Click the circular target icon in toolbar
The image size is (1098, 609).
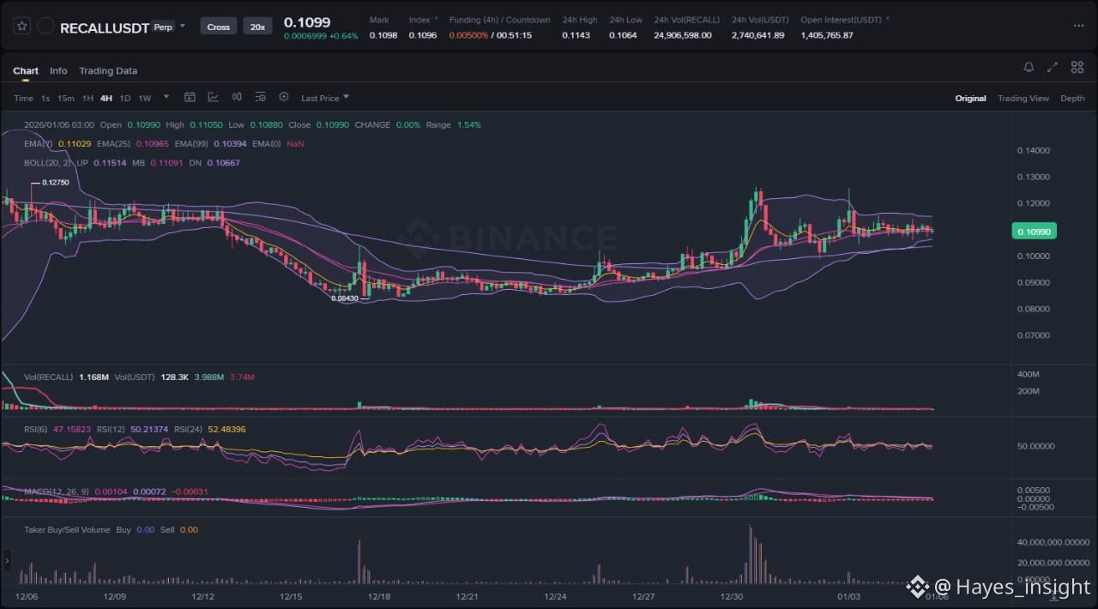(284, 98)
